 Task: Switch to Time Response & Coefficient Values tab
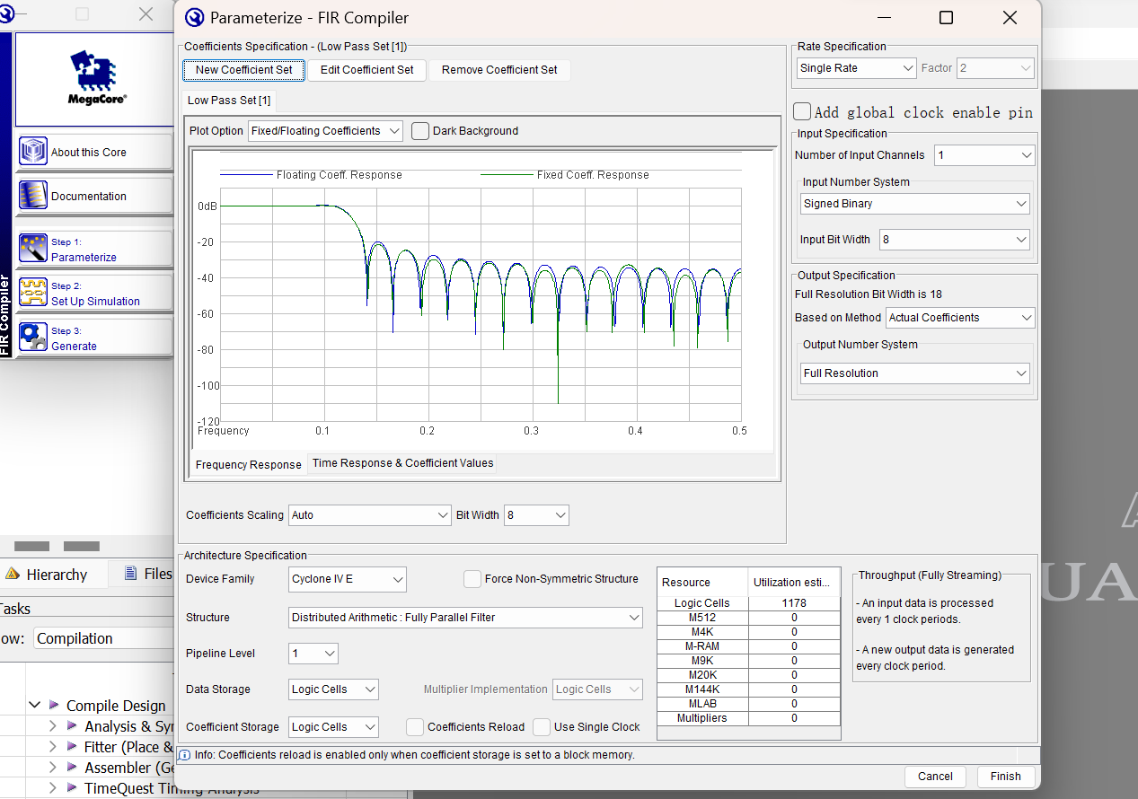tap(403, 463)
